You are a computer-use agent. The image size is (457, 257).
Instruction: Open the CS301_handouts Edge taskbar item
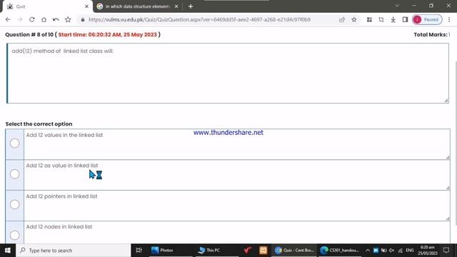(339, 251)
